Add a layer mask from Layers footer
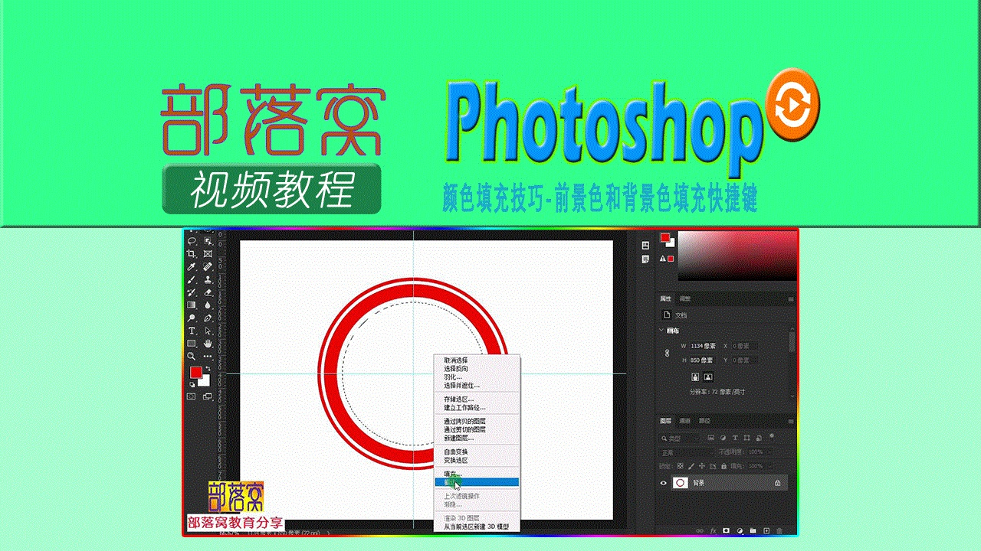Screen dimensions: 981x551 click(726, 530)
